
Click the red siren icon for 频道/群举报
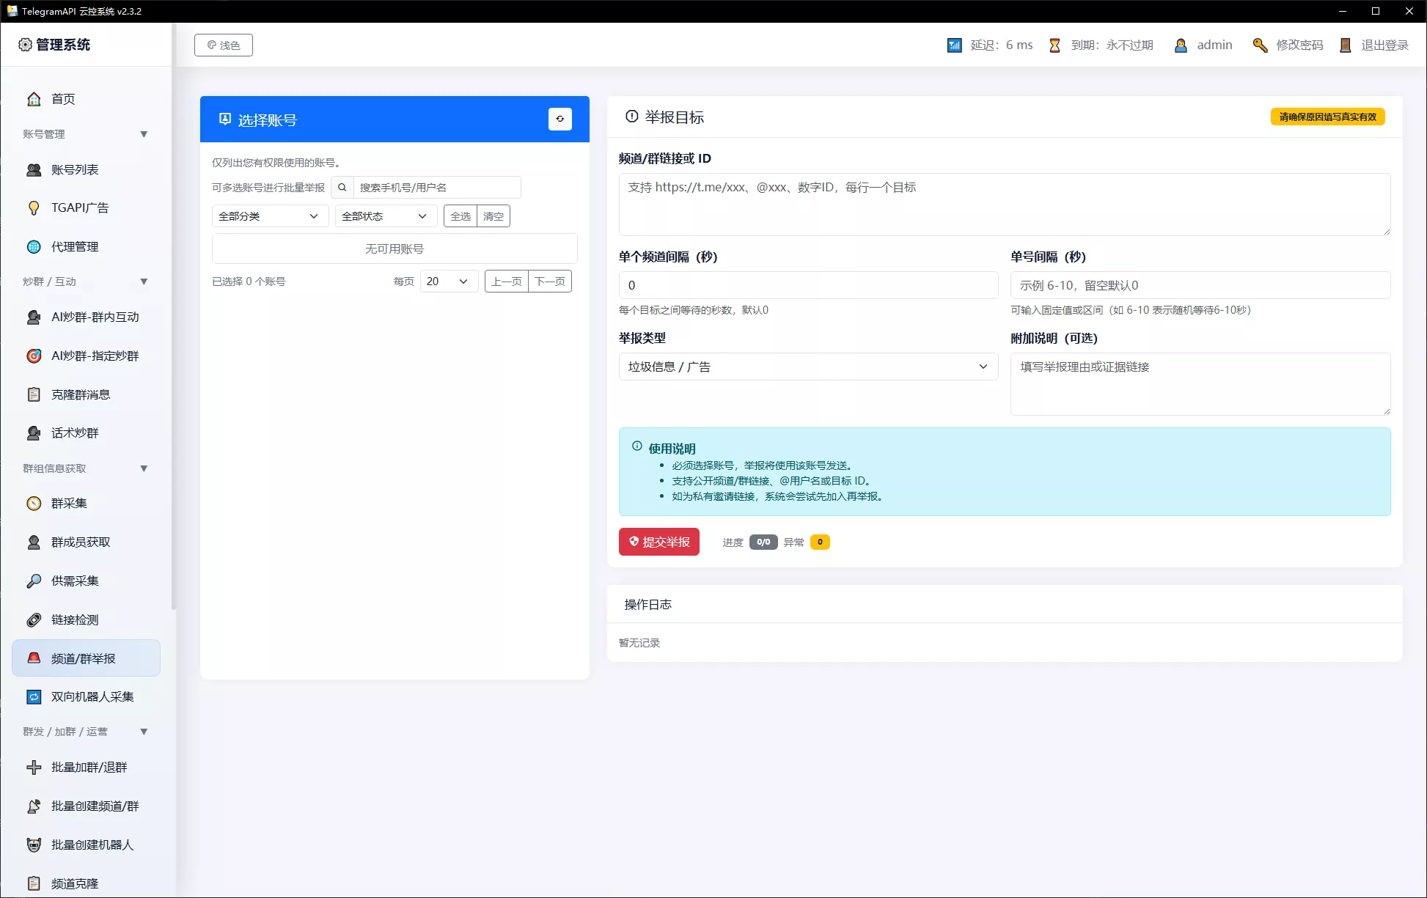[34, 658]
